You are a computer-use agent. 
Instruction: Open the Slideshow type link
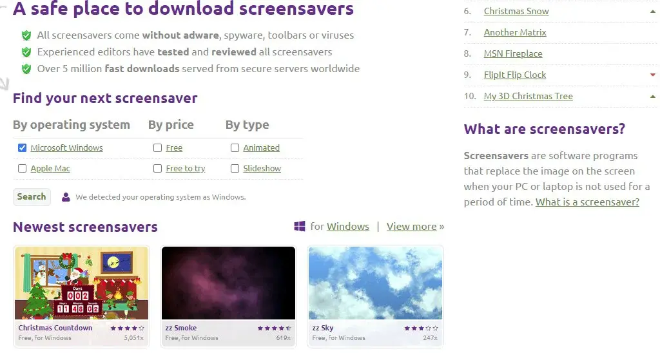262,168
